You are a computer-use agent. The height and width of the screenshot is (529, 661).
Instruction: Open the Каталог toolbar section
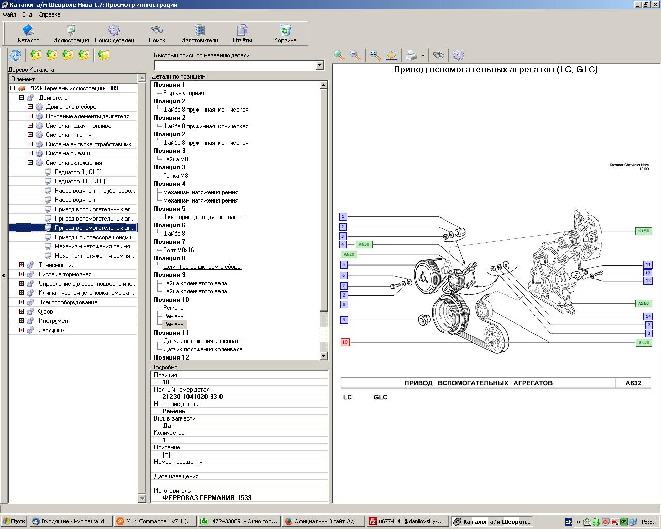pos(28,34)
